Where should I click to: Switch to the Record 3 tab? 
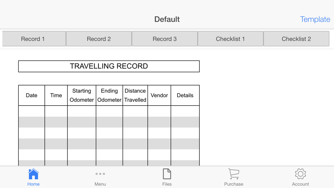(x=165, y=39)
